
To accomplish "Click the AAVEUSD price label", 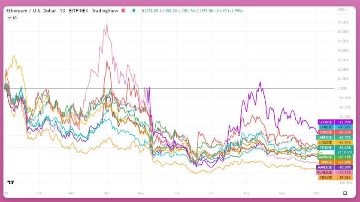I will pos(325,167).
